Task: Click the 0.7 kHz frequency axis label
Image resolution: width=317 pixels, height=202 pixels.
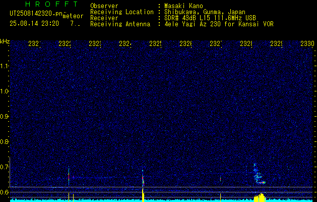Action: pyautogui.click(x=5, y=167)
